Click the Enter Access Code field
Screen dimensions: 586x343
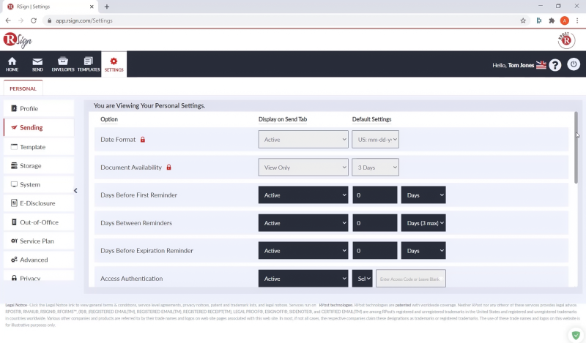[411, 279]
